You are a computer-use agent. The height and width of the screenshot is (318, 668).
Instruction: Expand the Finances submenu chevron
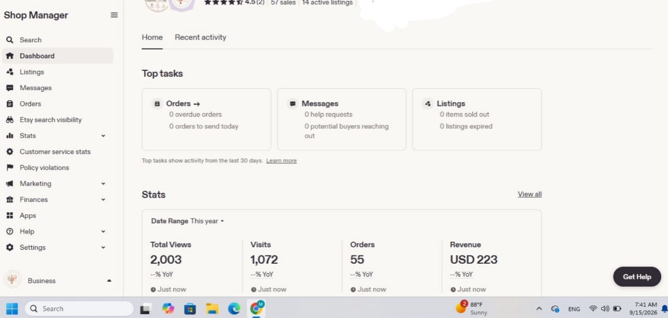(x=103, y=200)
